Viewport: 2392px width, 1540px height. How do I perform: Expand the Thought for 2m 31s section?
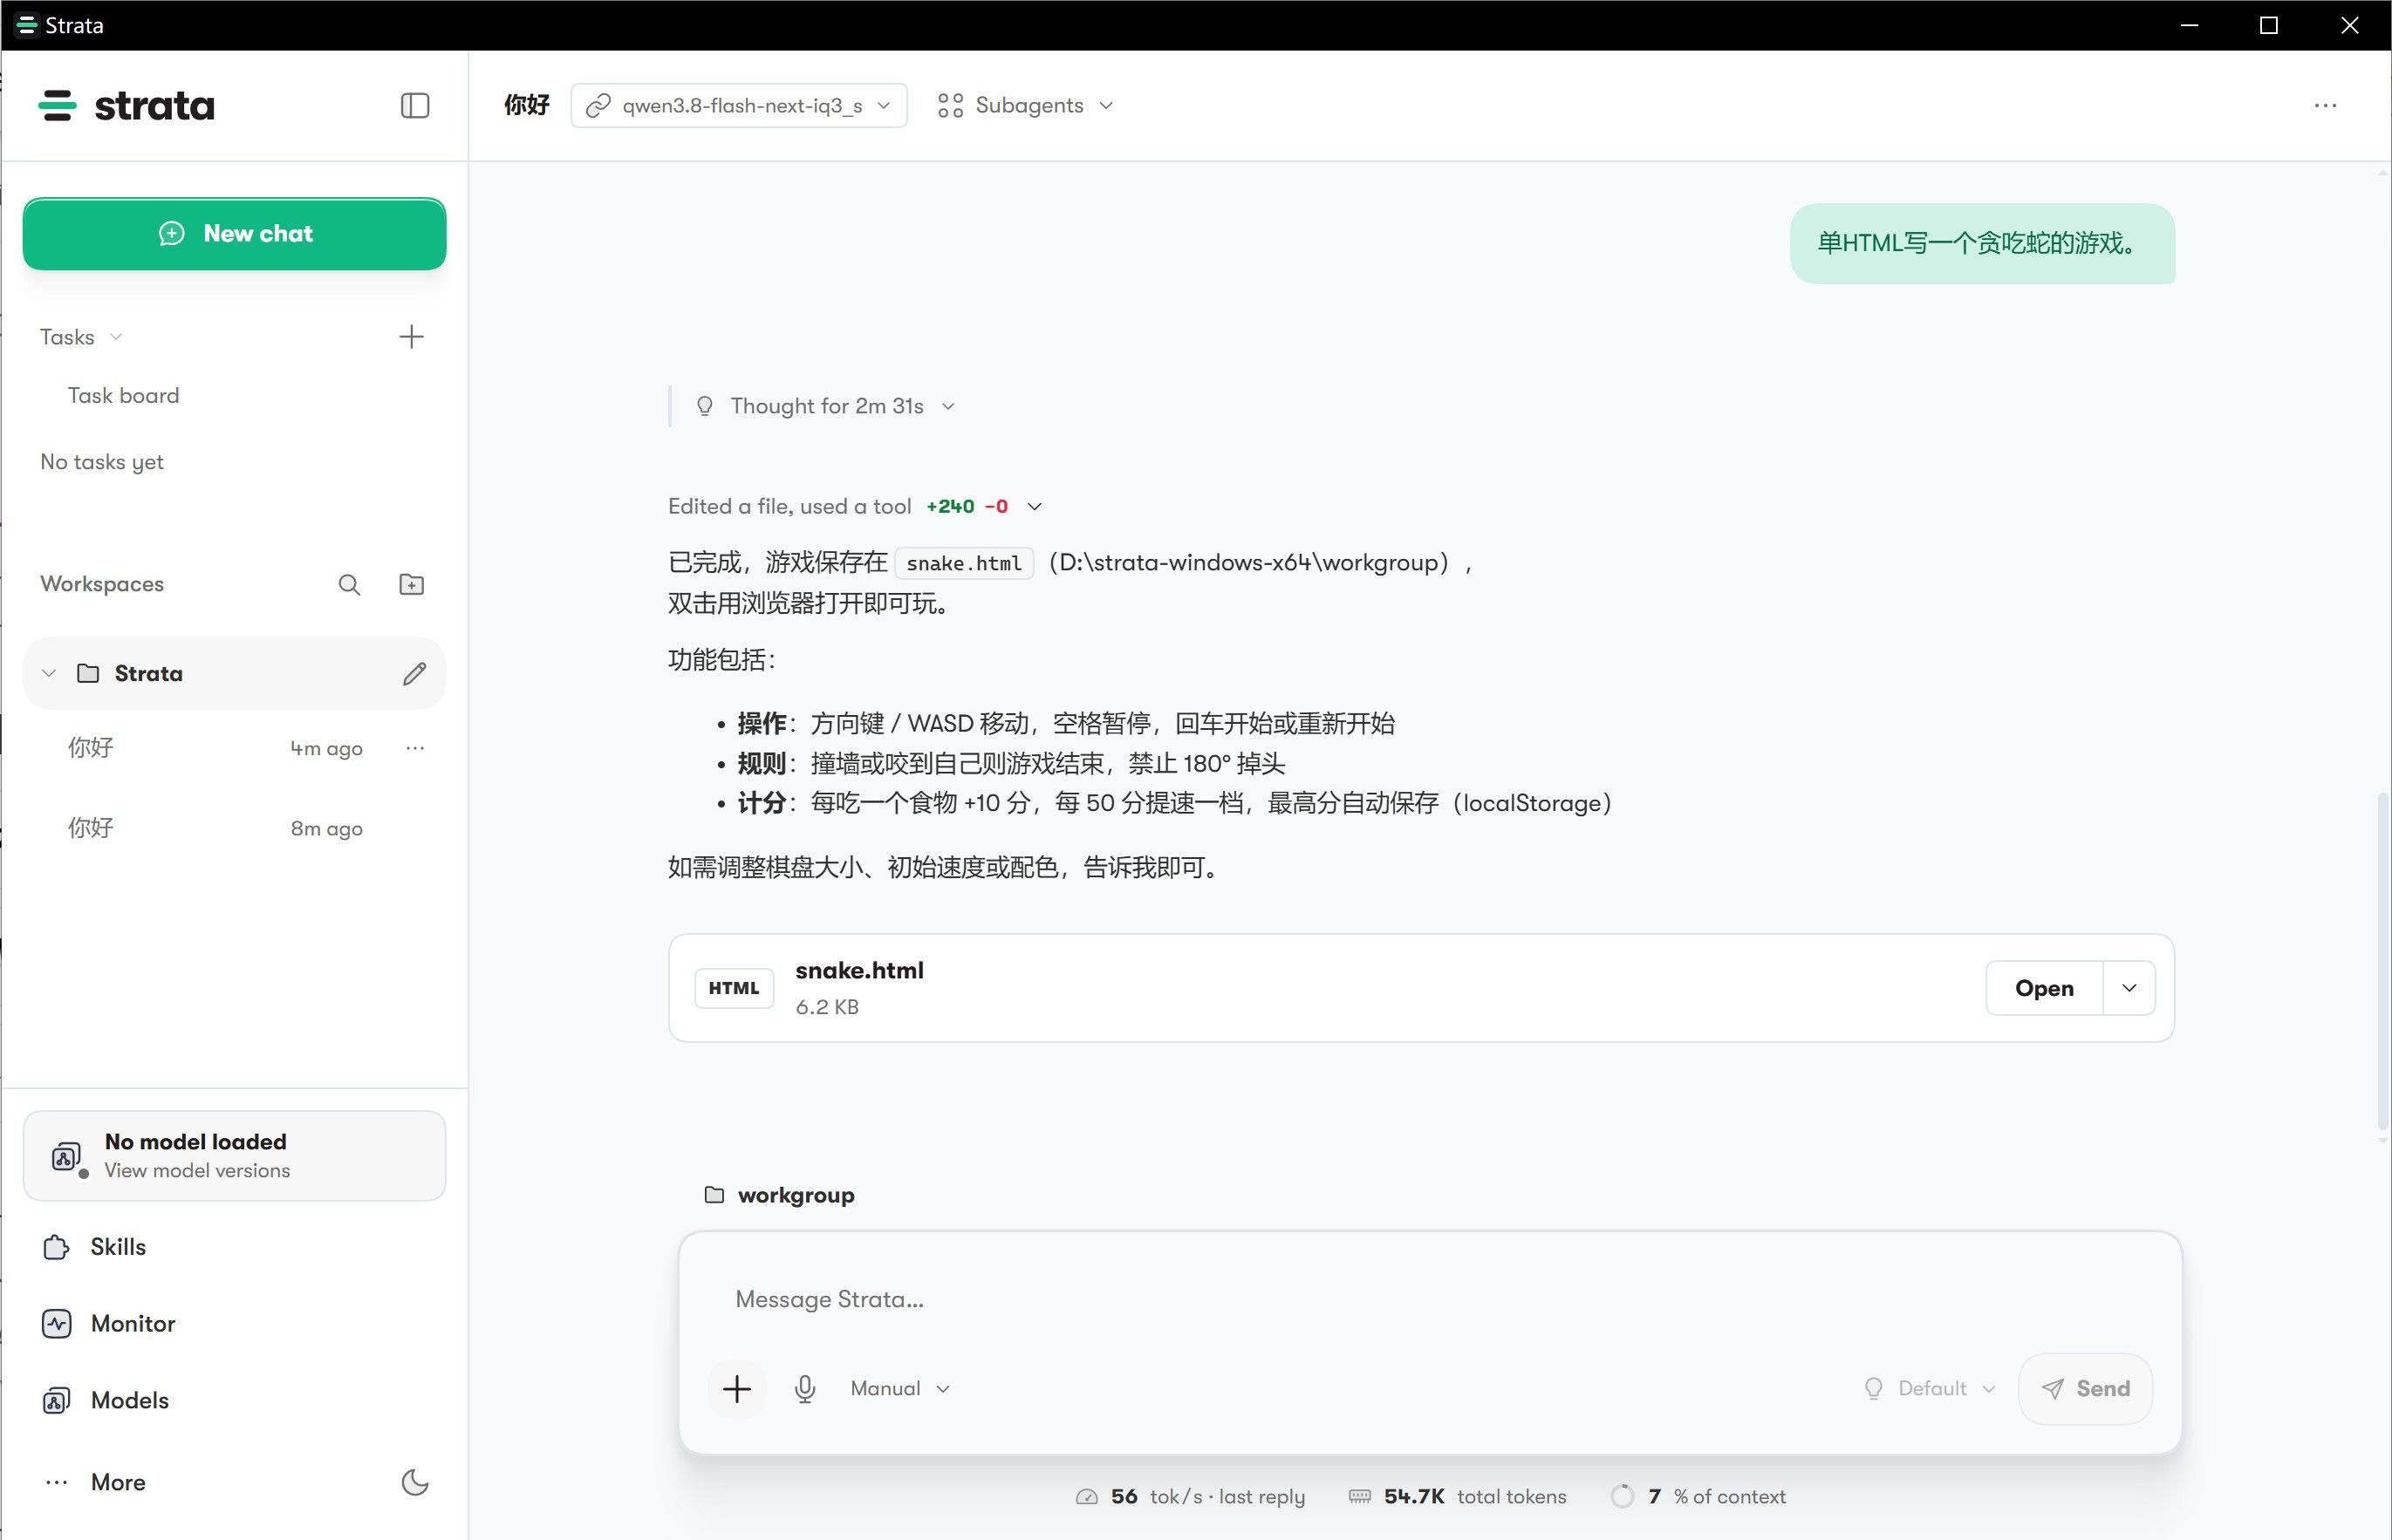coord(826,406)
